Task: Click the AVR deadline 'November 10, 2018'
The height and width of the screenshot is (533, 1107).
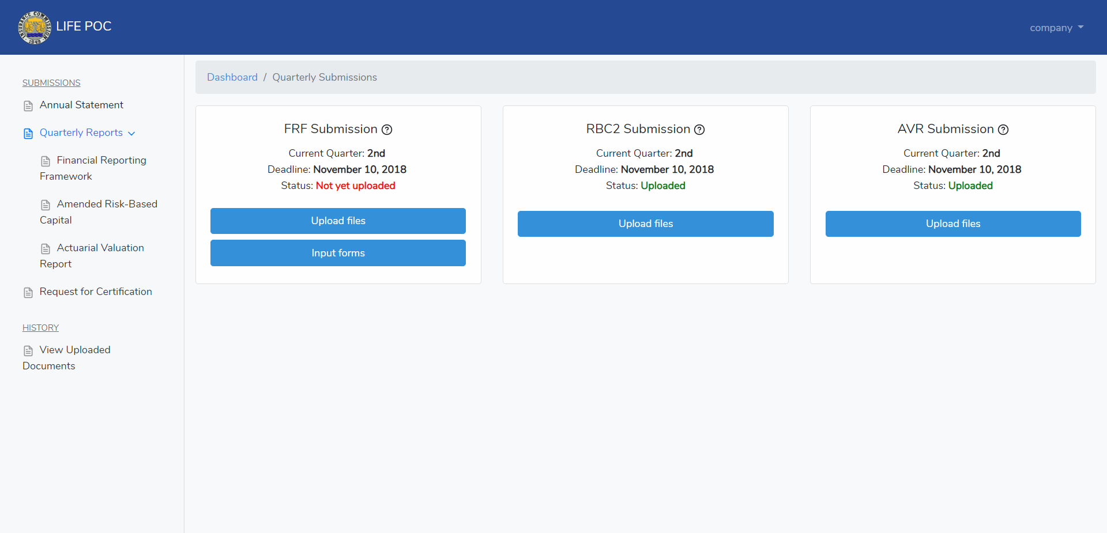Action: point(975,169)
